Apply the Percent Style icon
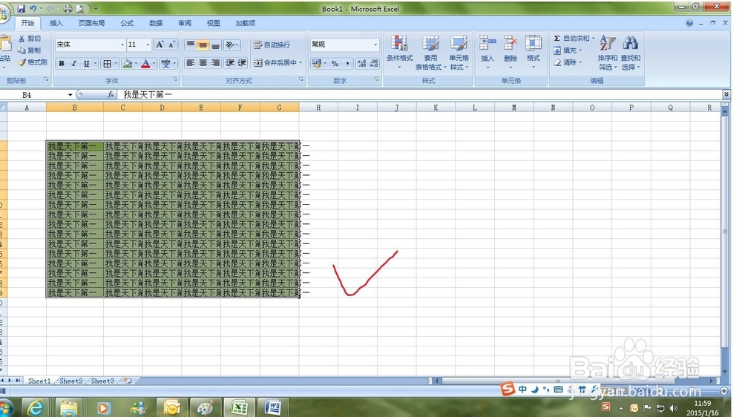The width and height of the screenshot is (742, 417). 335,63
